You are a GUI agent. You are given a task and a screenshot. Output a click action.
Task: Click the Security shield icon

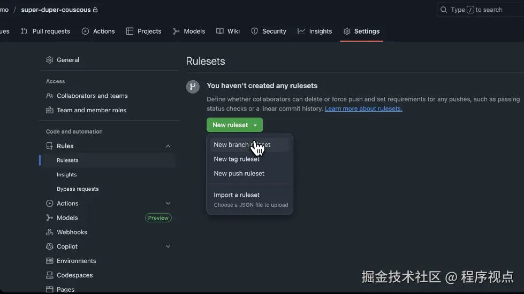tap(255, 31)
